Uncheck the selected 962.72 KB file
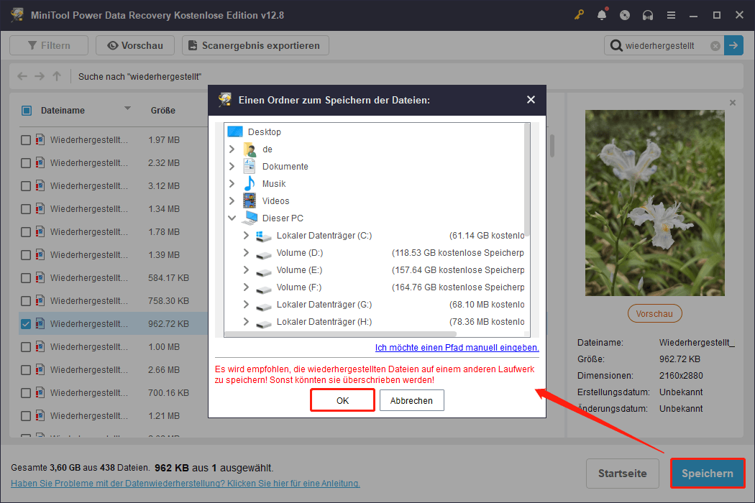755x503 pixels. (x=26, y=323)
